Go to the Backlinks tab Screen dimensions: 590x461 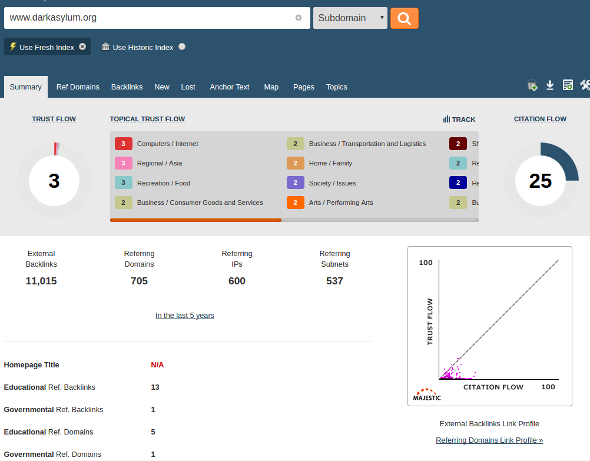(127, 87)
